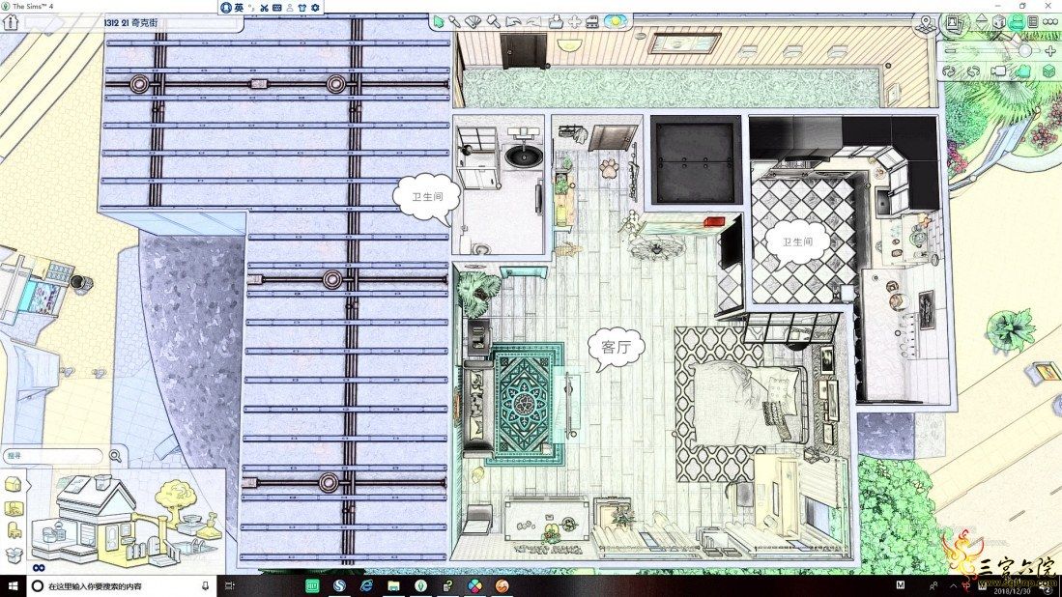Viewport: 1062px width, 597px height.
Task: Toggle the green cube grid view
Action: click(x=1048, y=71)
